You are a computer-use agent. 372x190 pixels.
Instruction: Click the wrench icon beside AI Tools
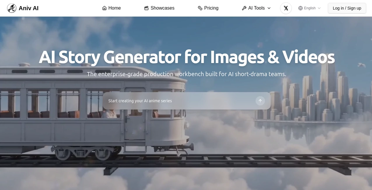click(244, 8)
